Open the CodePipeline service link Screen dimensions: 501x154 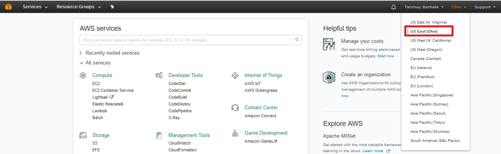180,111
